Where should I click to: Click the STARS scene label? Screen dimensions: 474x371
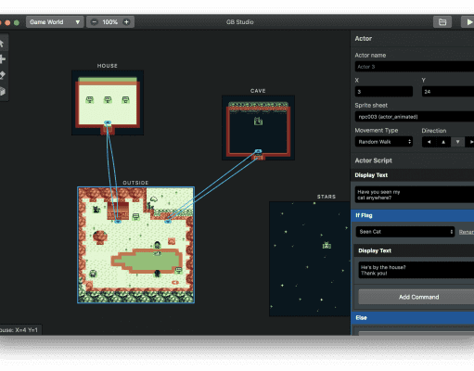point(327,197)
